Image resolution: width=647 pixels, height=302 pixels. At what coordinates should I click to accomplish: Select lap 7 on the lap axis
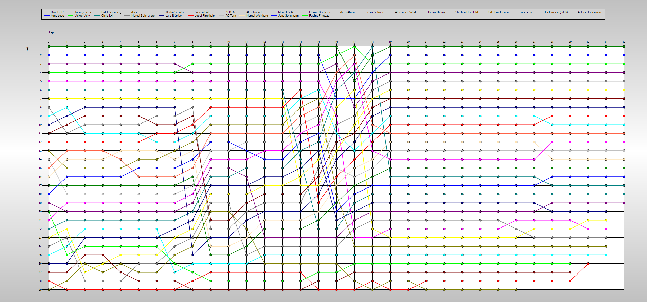pyautogui.click(x=175, y=42)
